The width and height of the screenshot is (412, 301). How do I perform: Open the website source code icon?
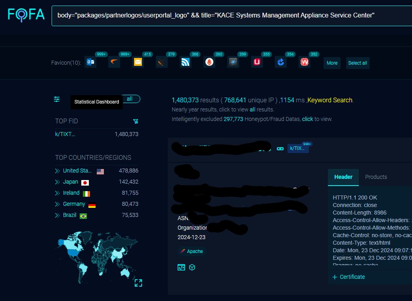[181, 267]
